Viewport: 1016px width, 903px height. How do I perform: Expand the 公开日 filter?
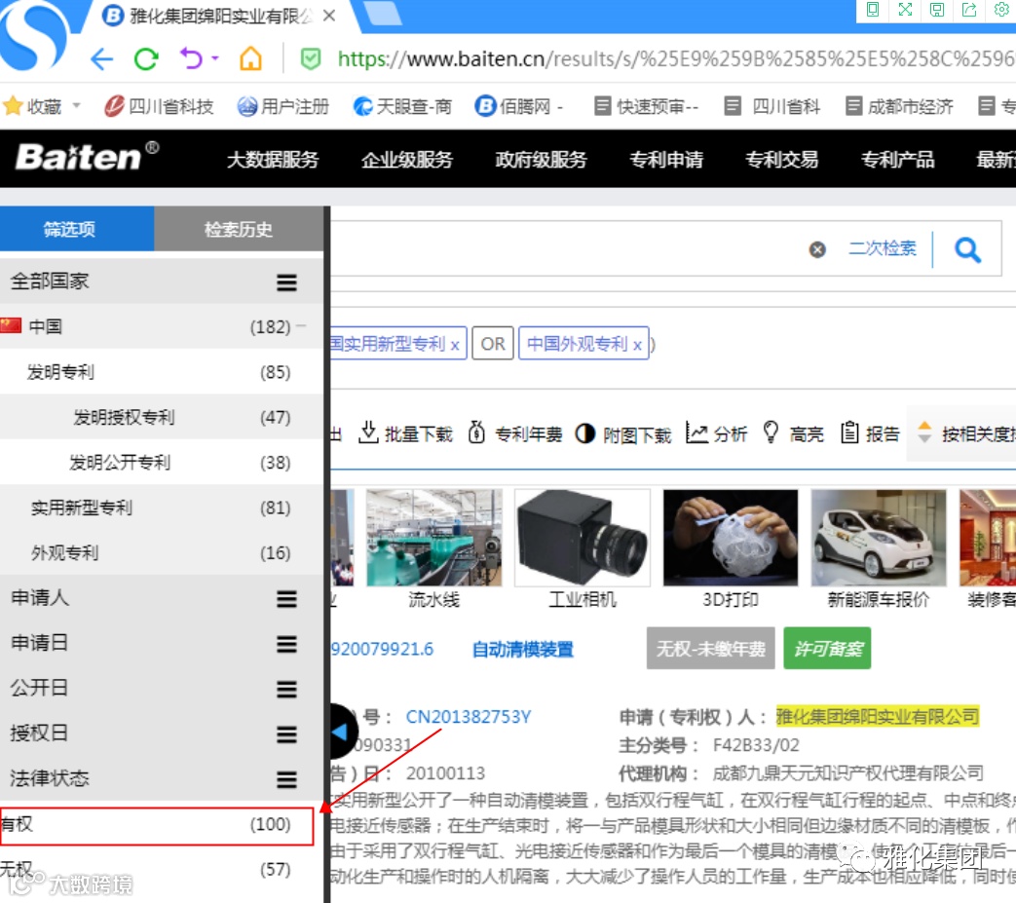[x=286, y=690]
